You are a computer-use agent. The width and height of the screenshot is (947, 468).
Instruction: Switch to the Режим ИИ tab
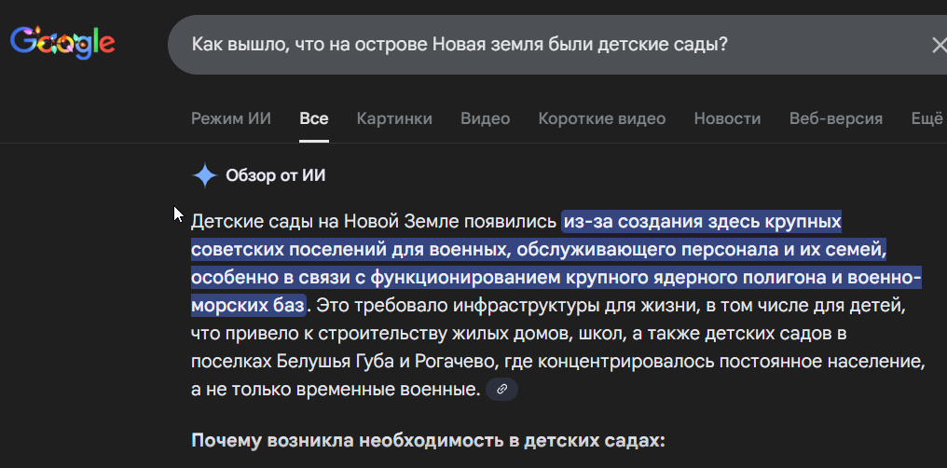[231, 118]
